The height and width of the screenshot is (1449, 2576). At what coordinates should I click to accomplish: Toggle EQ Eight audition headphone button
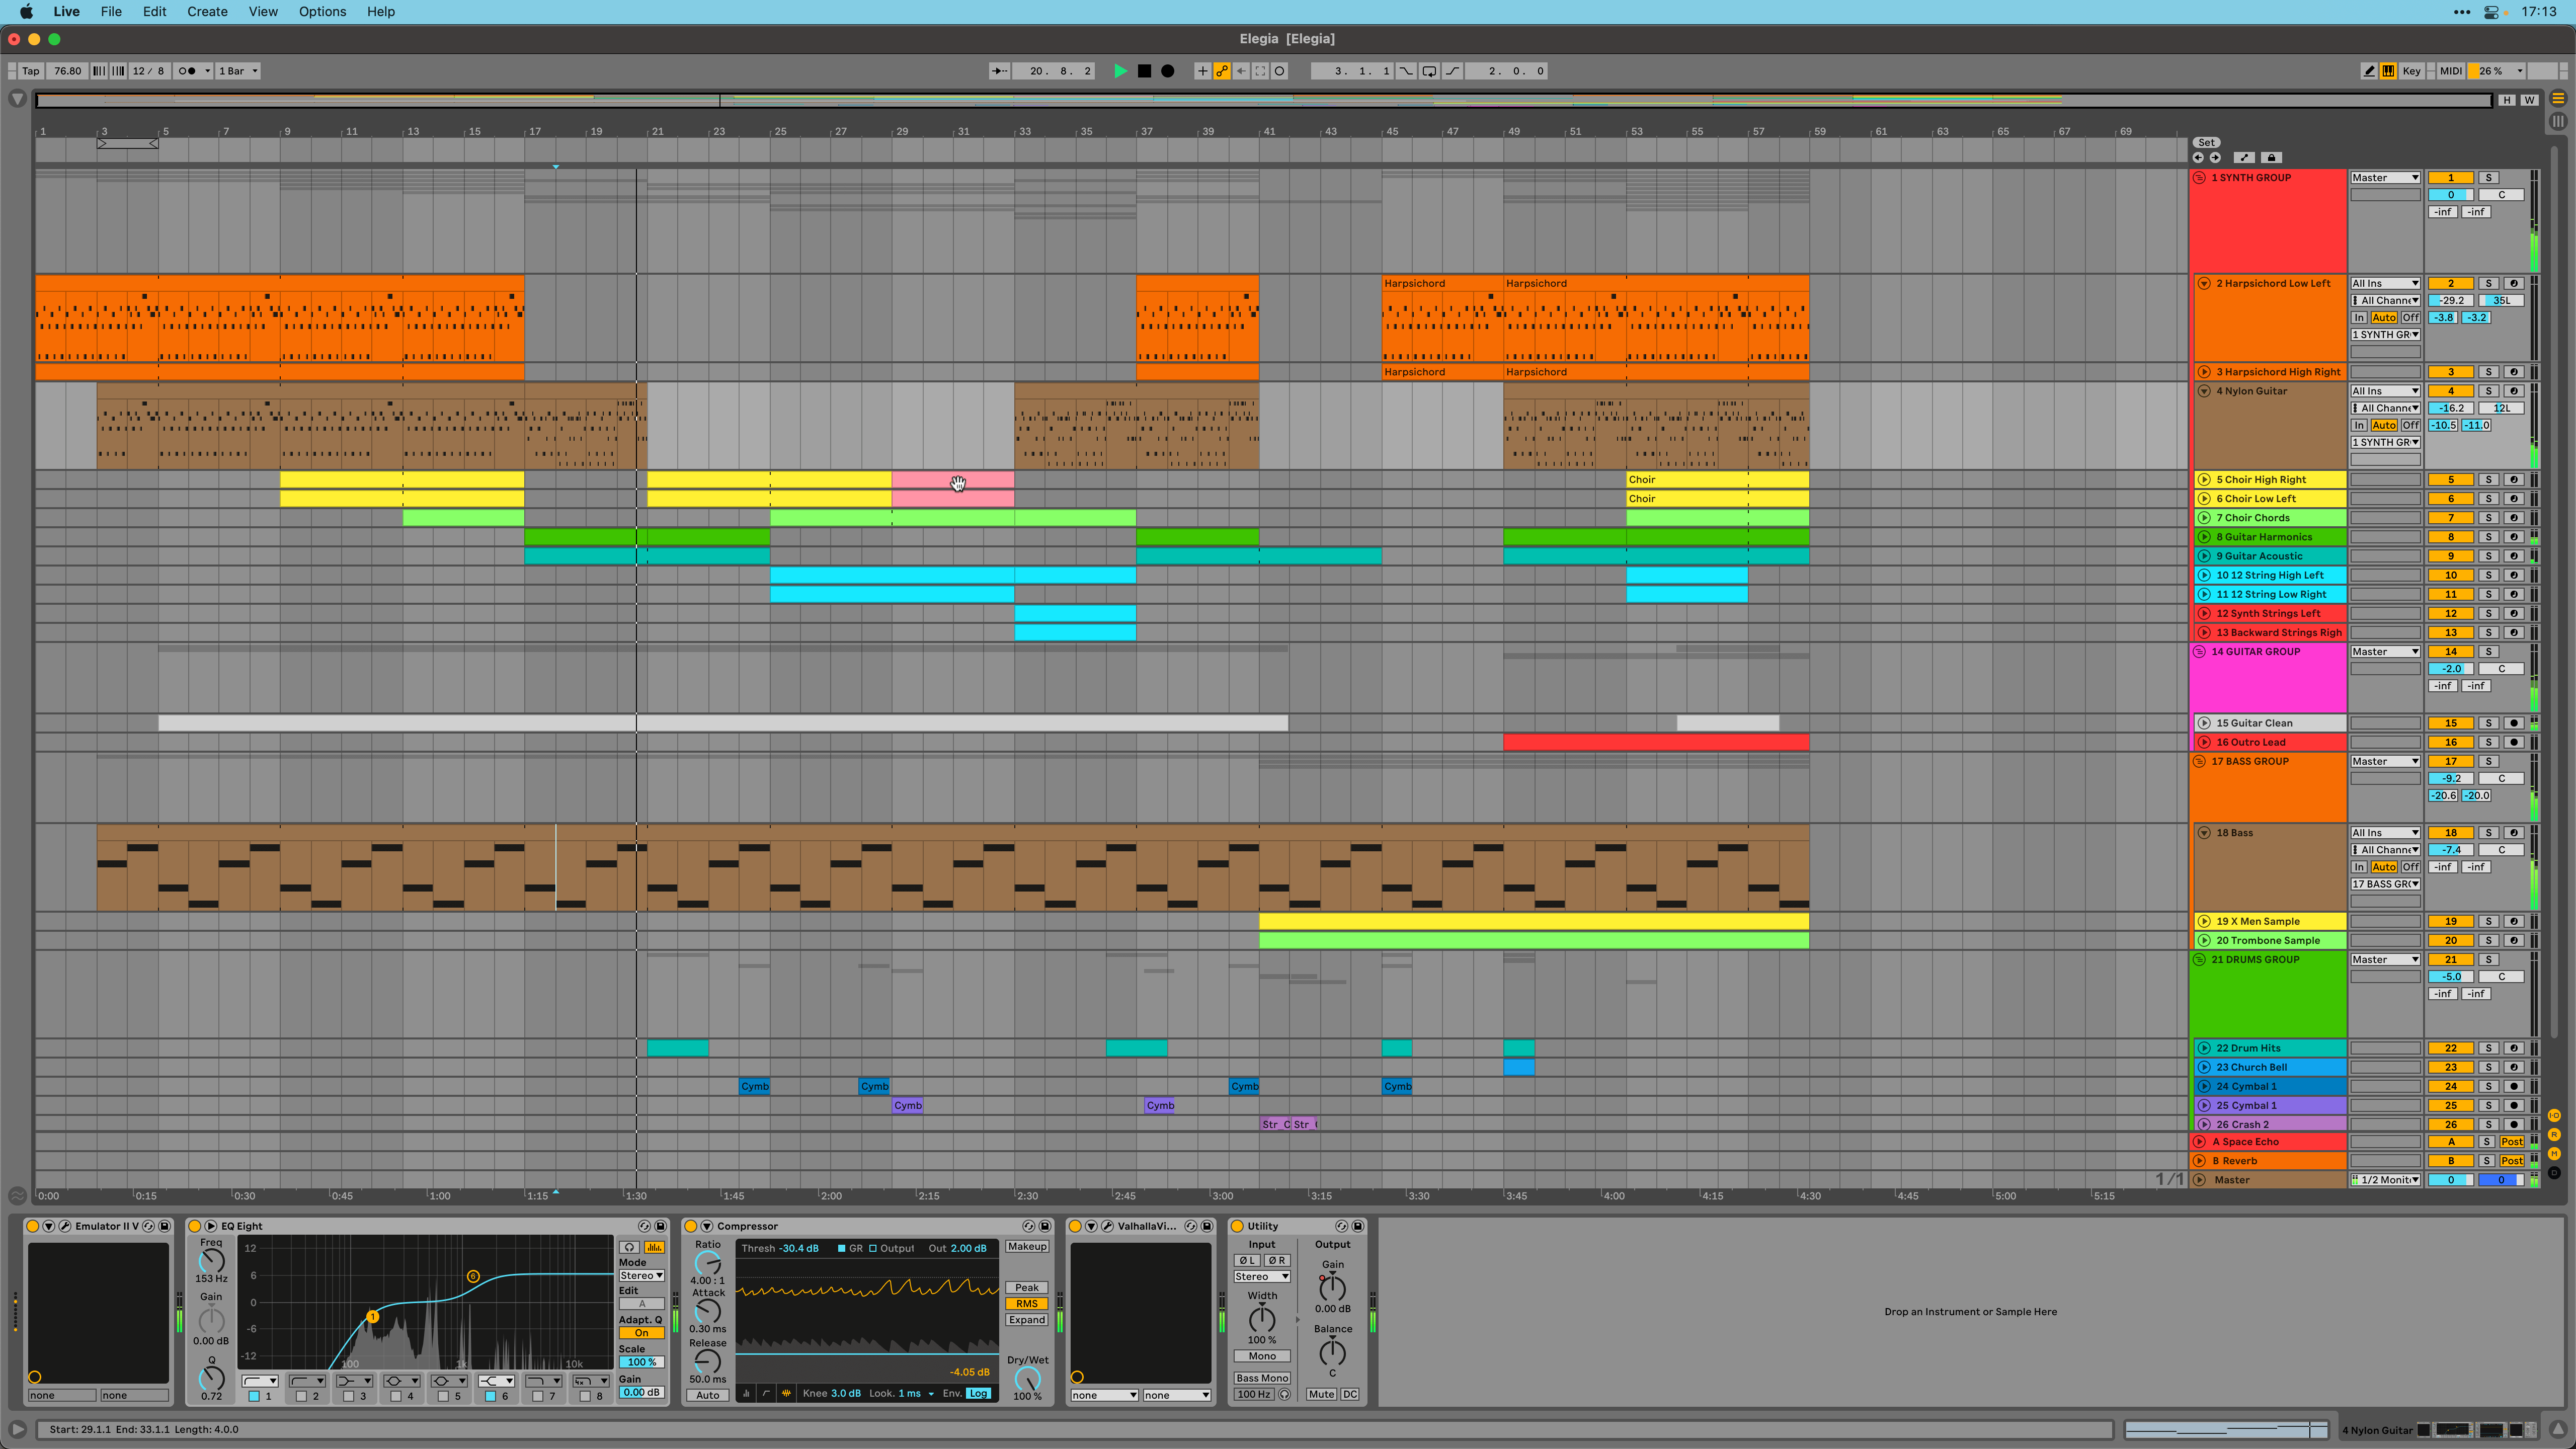click(629, 1247)
